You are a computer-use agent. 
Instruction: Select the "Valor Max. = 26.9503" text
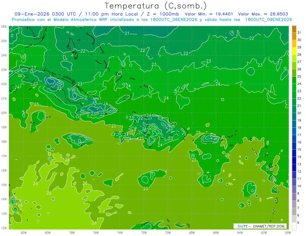pos(263,14)
